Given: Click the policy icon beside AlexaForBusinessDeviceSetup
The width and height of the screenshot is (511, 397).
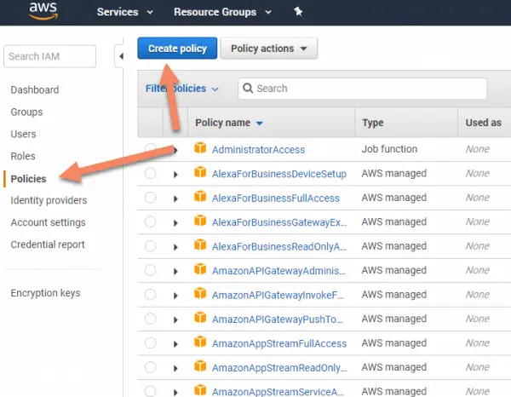Looking at the screenshot, I should point(200,172).
